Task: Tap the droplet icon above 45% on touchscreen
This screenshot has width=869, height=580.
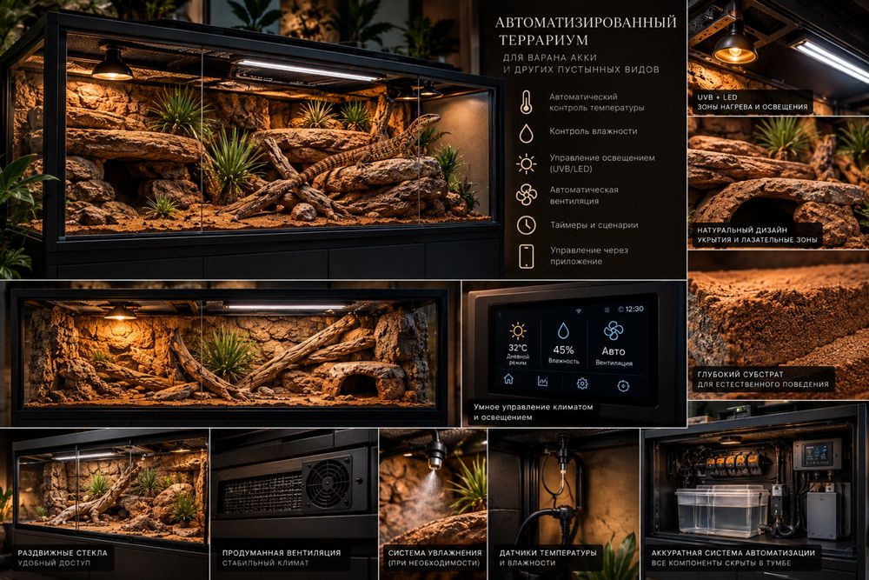Action: point(563,331)
